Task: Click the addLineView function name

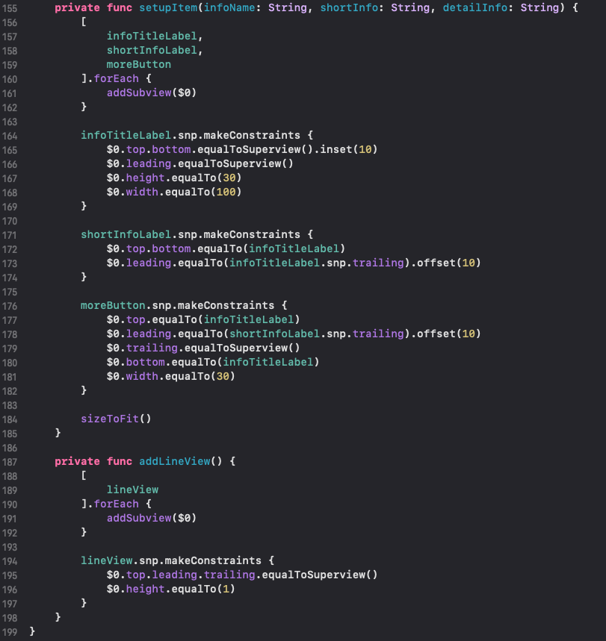Action: [x=174, y=462]
